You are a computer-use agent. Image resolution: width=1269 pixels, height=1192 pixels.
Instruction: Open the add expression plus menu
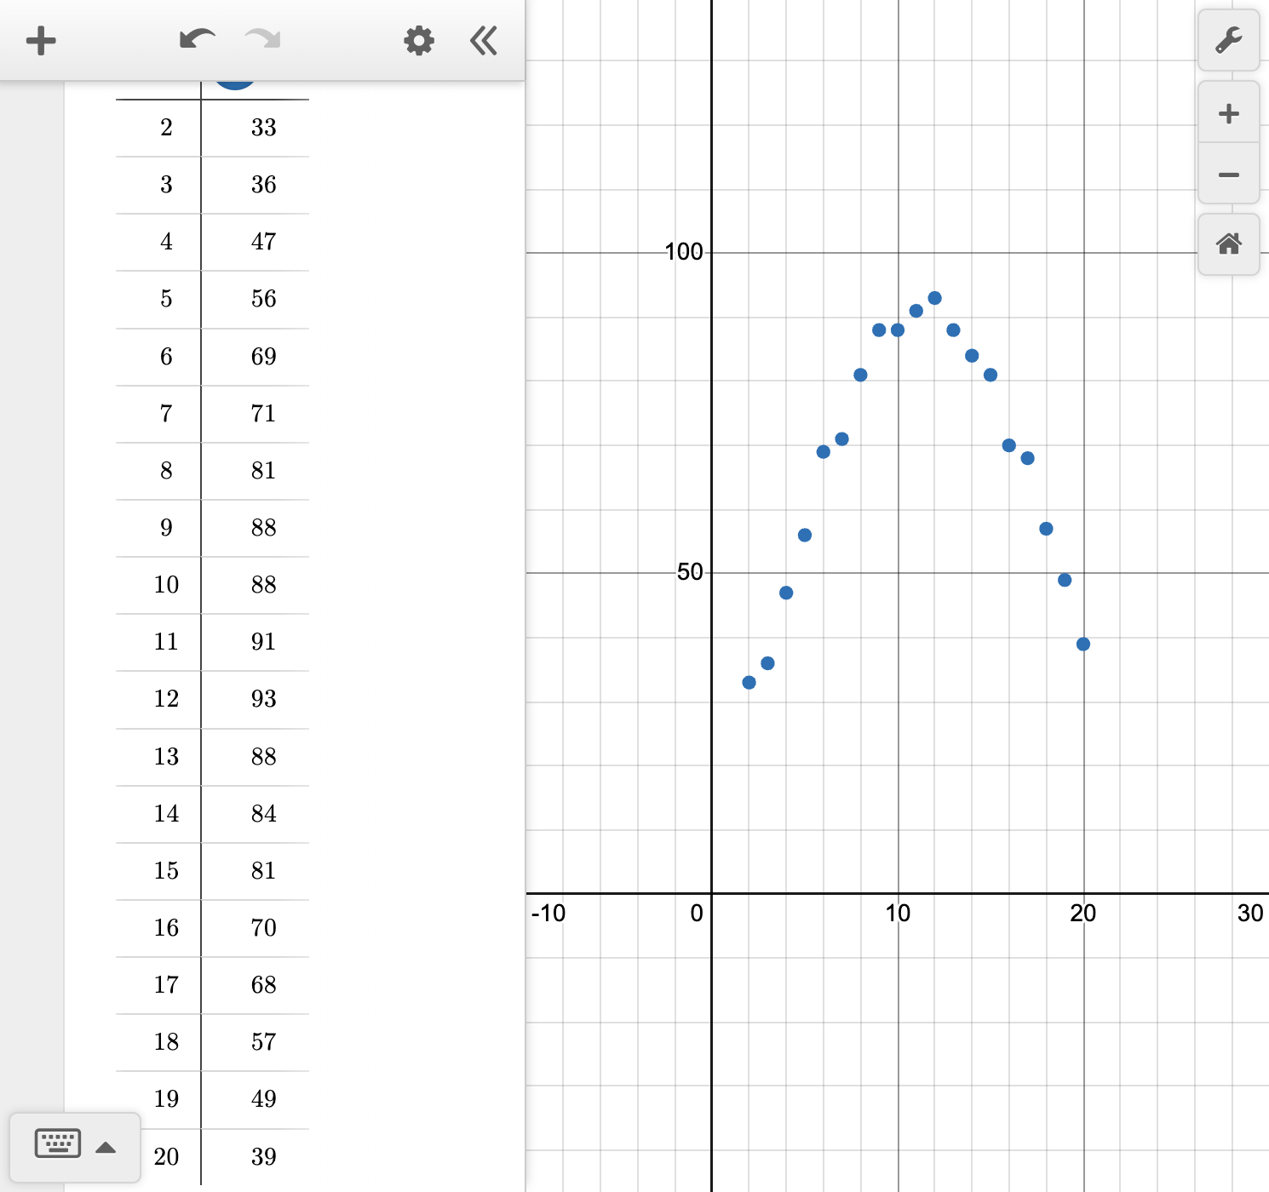pos(41,40)
